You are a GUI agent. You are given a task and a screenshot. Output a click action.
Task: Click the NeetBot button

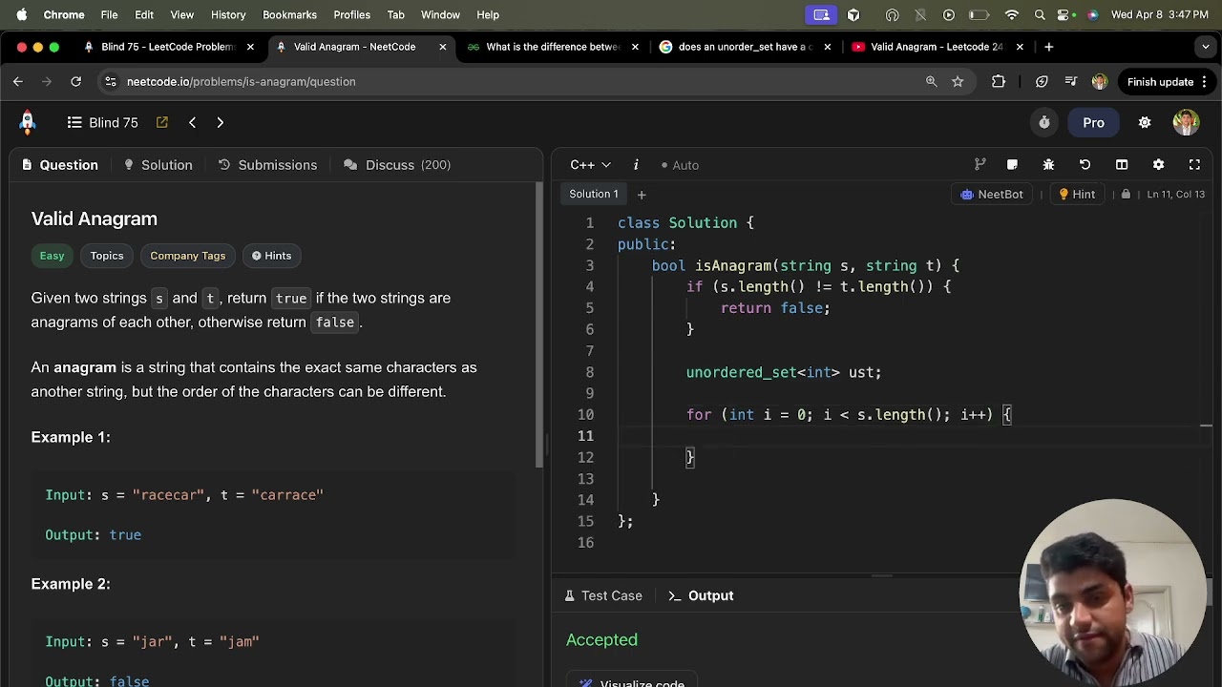pyautogui.click(x=991, y=195)
